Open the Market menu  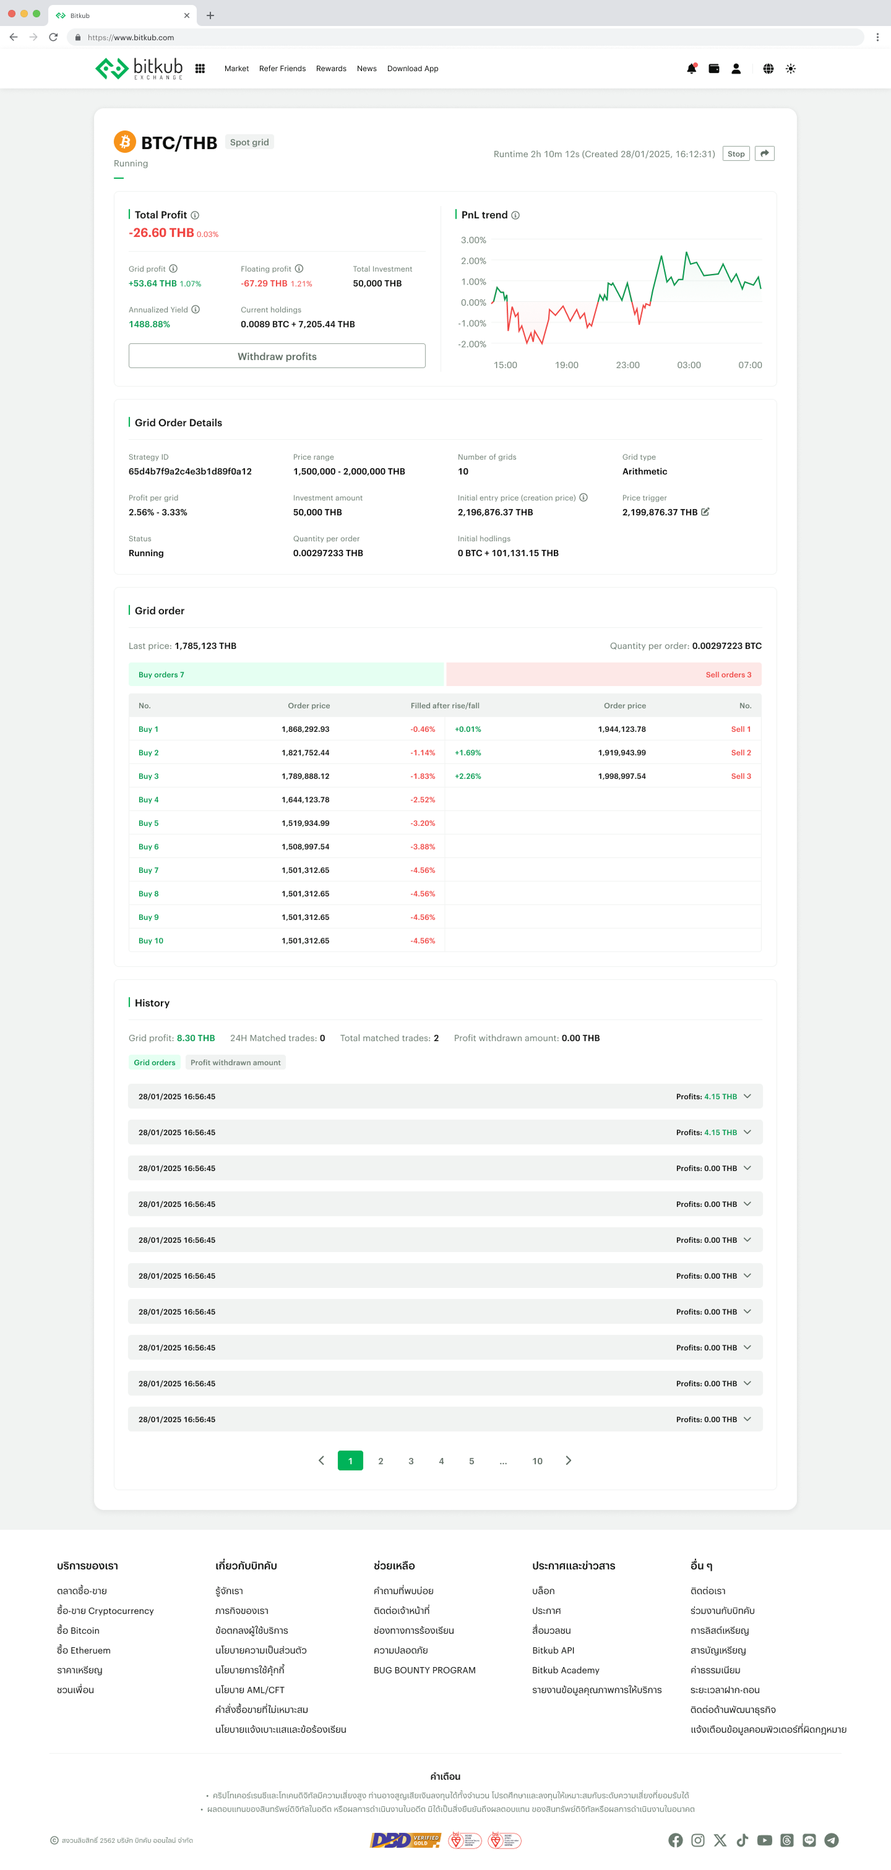(x=236, y=68)
